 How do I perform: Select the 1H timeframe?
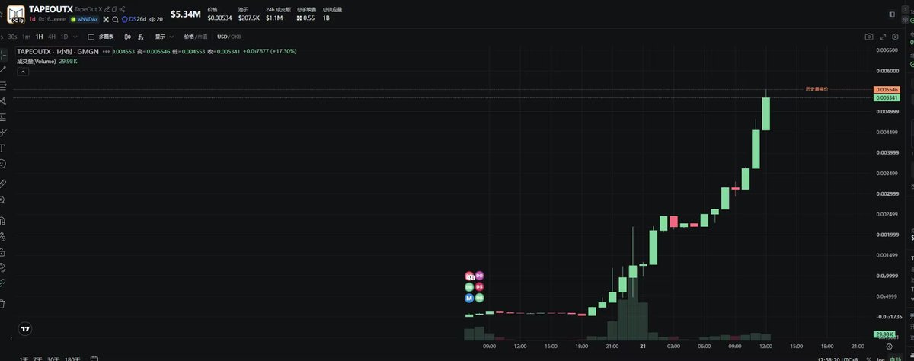[x=39, y=37]
